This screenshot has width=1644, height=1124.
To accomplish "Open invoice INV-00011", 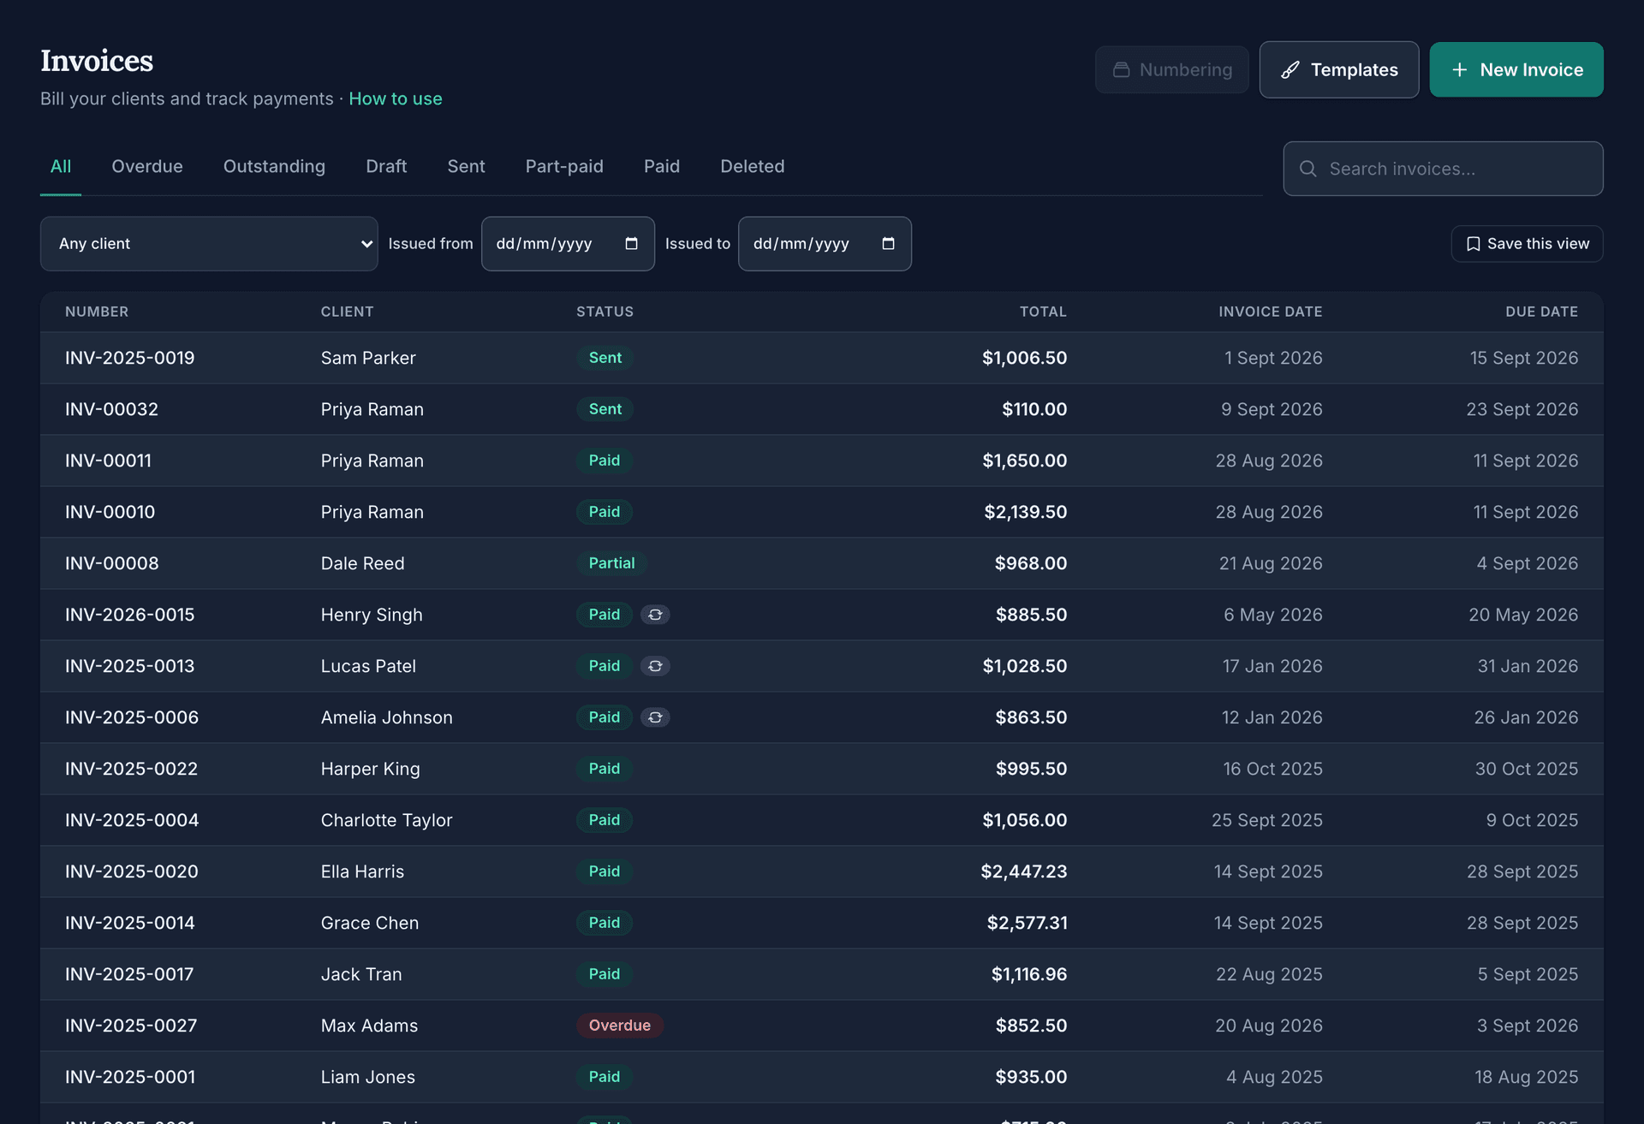I will [x=108, y=461].
